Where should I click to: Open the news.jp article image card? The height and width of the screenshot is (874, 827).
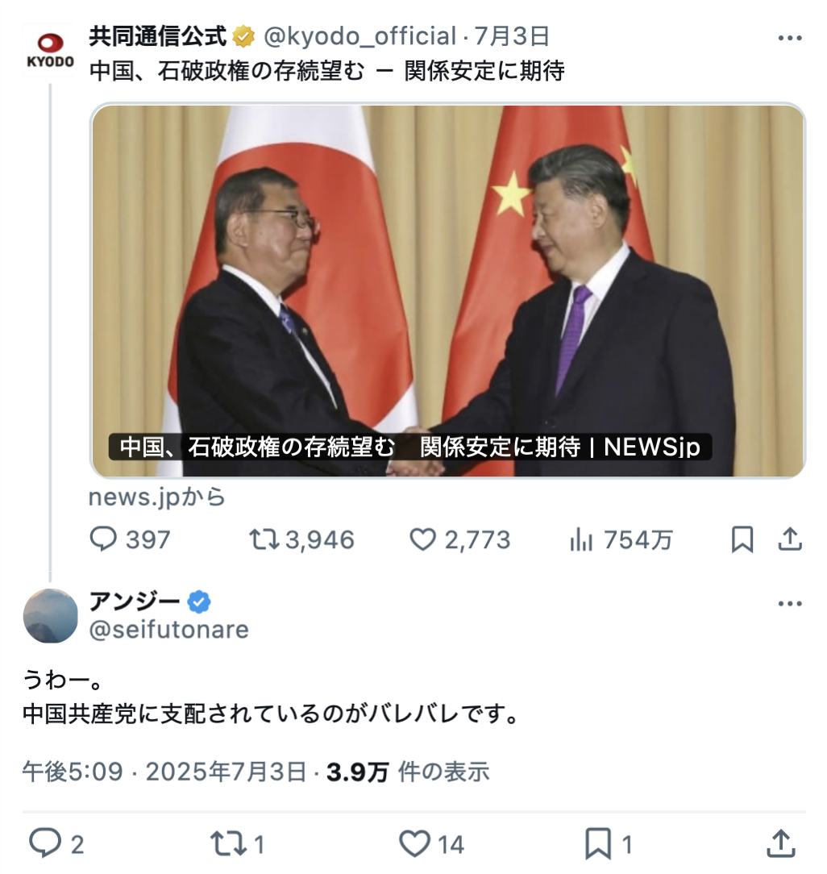pyautogui.click(x=447, y=290)
